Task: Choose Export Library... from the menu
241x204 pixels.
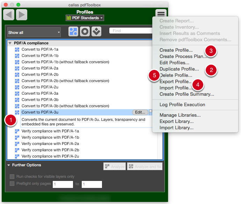Action: (176, 122)
